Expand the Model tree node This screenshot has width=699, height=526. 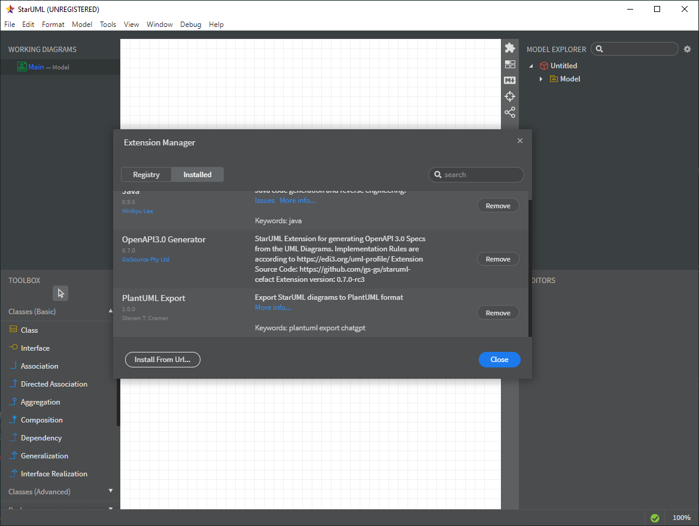pyautogui.click(x=541, y=79)
